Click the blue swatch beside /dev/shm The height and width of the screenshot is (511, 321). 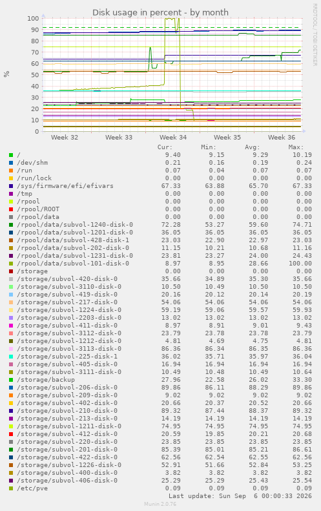pyautogui.click(x=11, y=163)
